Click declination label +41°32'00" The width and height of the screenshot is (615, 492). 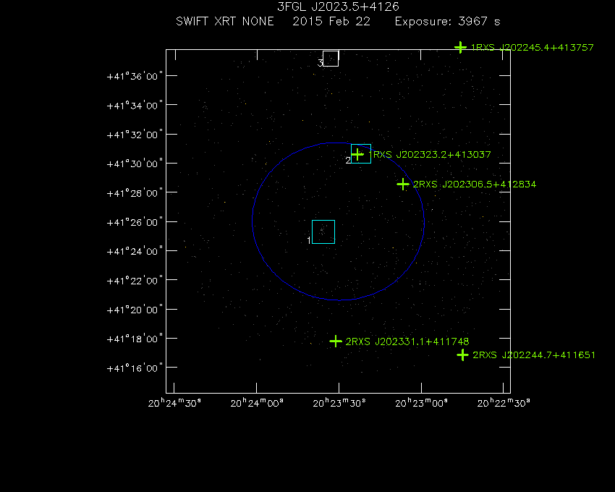pyautogui.click(x=135, y=135)
